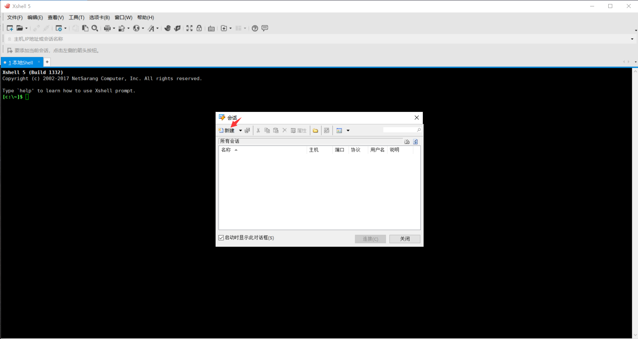
Task: Open the 查看(V) menu
Action: tap(56, 17)
